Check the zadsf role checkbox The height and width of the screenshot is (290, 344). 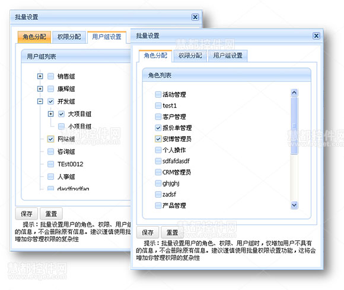pyautogui.click(x=158, y=194)
